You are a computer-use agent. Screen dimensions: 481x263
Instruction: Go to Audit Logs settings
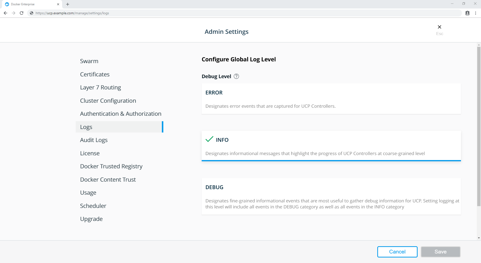coord(94,140)
